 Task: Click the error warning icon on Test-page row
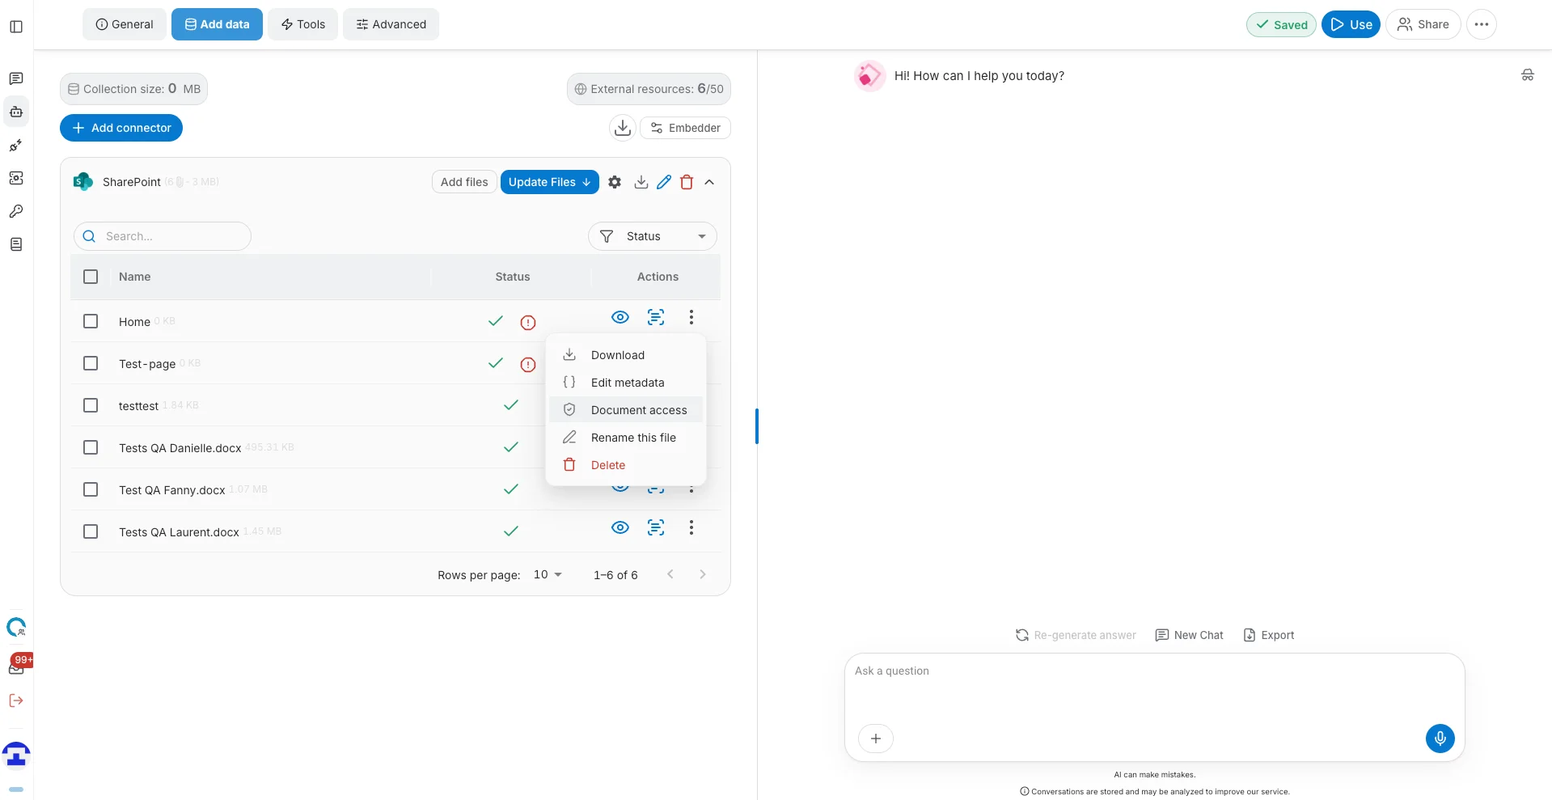click(x=528, y=365)
